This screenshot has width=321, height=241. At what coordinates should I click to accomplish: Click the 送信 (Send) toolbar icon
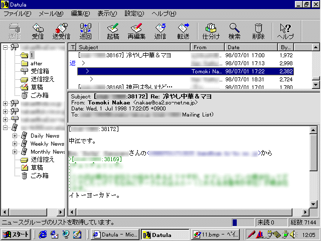pos(15,31)
